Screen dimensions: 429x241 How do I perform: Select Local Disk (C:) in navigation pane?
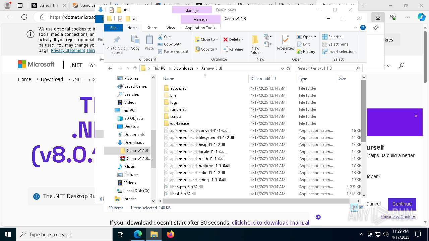137,191
